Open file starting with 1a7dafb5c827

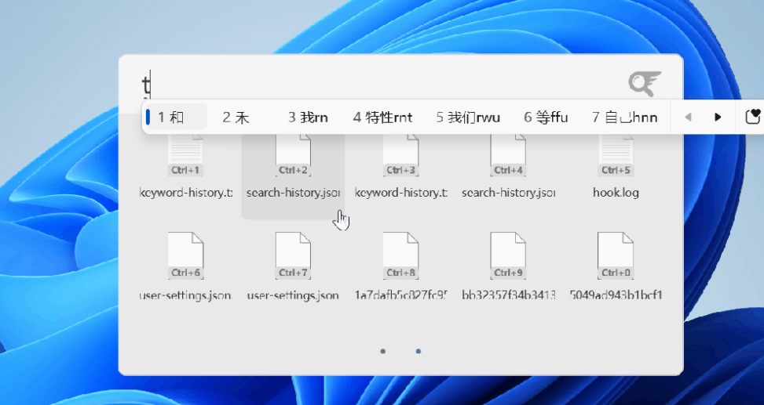point(400,266)
